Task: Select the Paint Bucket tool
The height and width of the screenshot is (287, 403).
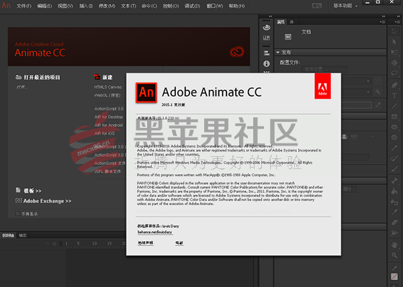Action: [x=394, y=191]
